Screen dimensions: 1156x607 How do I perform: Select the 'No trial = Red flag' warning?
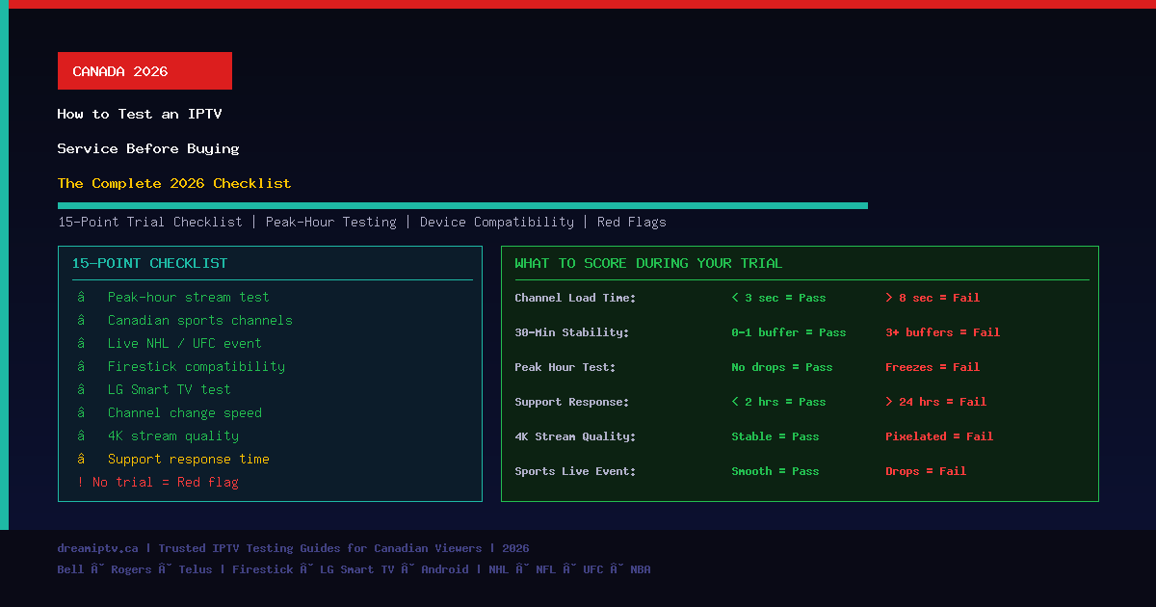coord(158,483)
